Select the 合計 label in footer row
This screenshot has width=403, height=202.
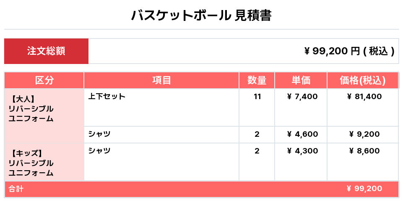tap(16, 189)
